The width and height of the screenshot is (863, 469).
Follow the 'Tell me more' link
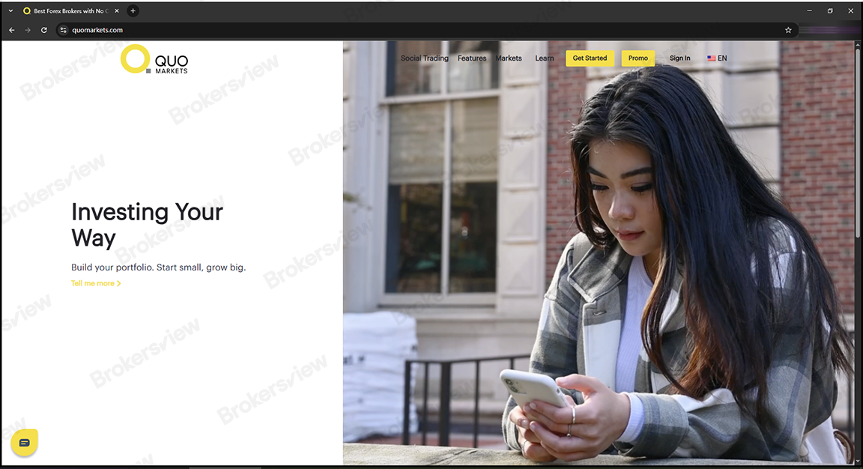(x=95, y=283)
